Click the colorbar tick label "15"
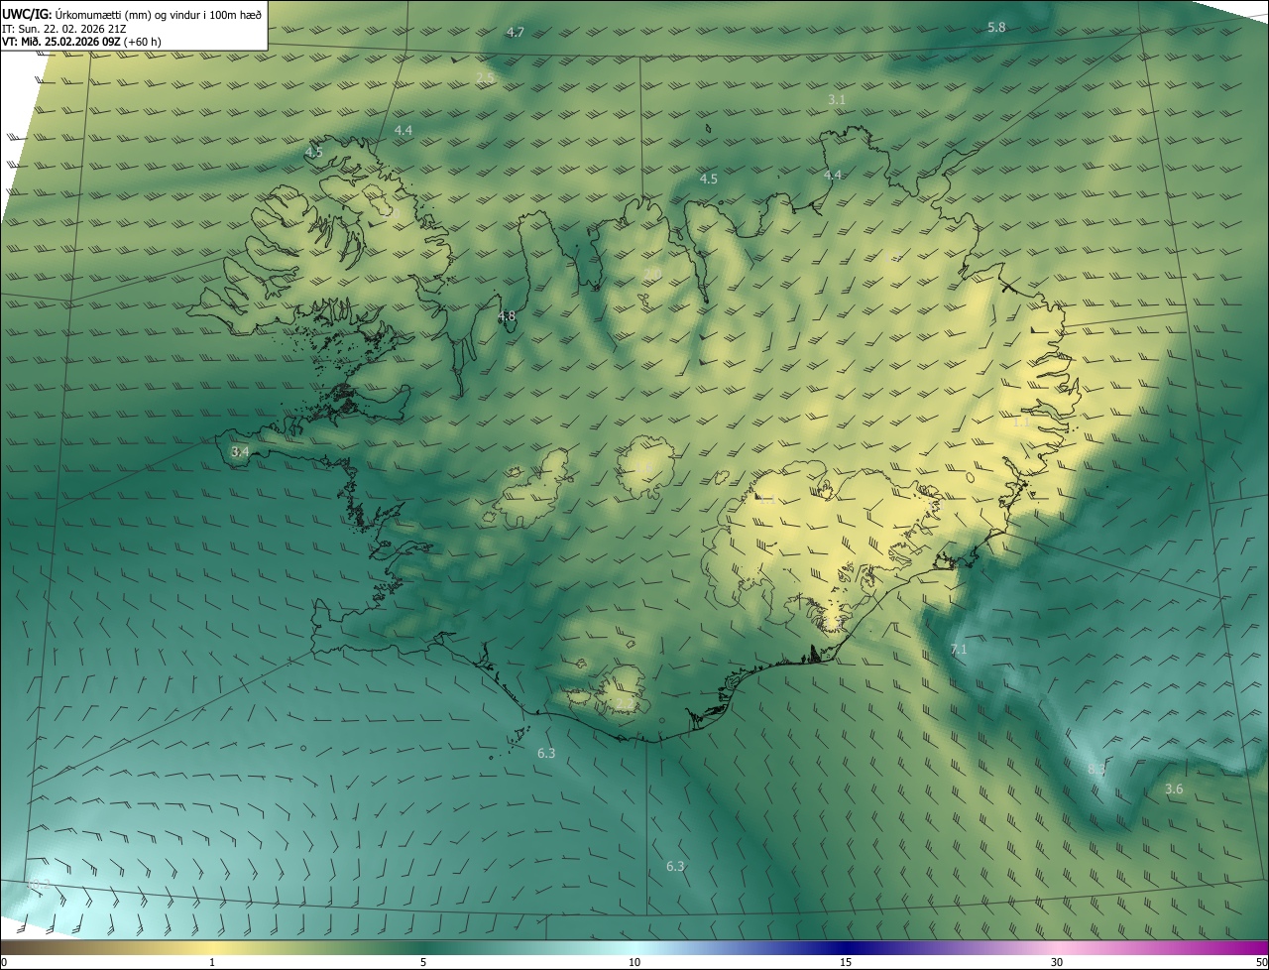Viewport: 1269px width, 970px height. tap(846, 963)
